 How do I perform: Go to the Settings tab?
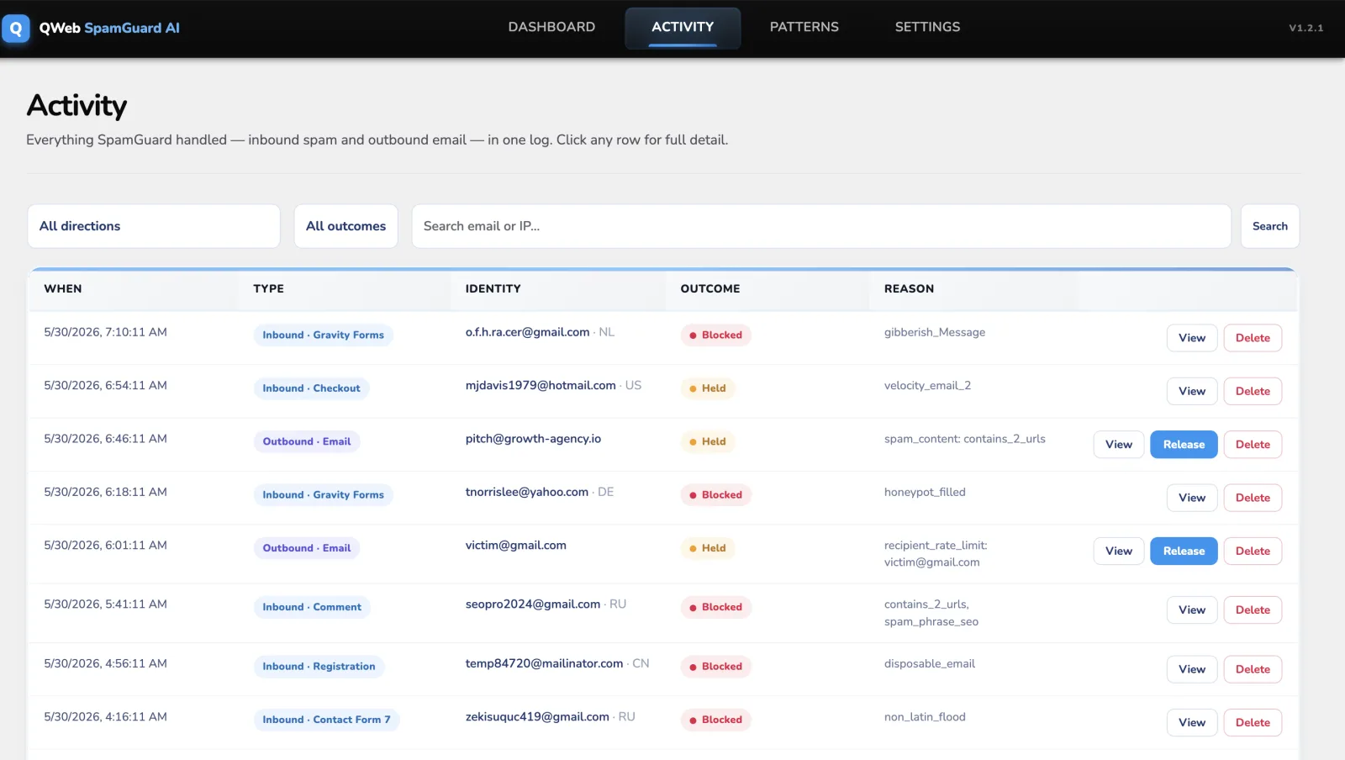coord(927,27)
